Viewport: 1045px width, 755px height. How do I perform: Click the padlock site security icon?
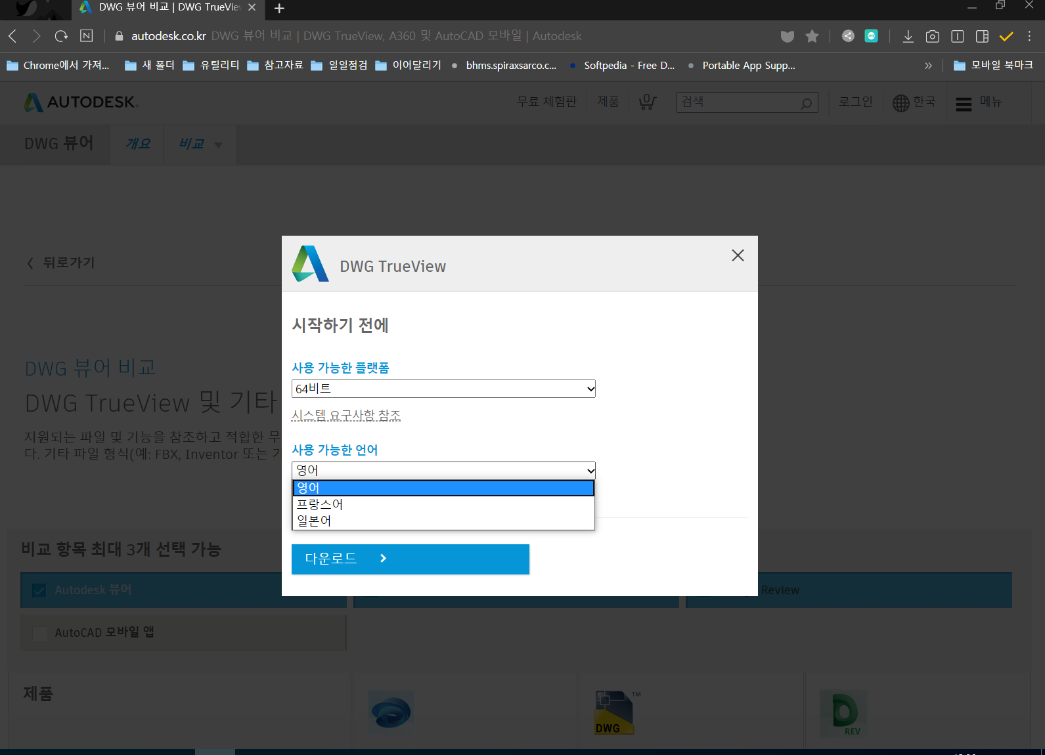(x=119, y=36)
